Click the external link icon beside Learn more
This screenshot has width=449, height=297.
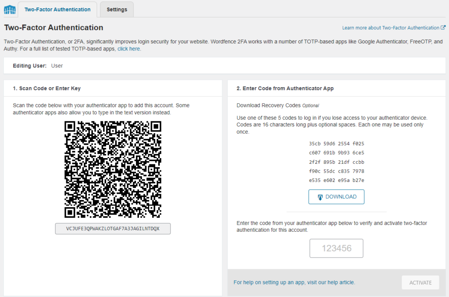point(443,28)
